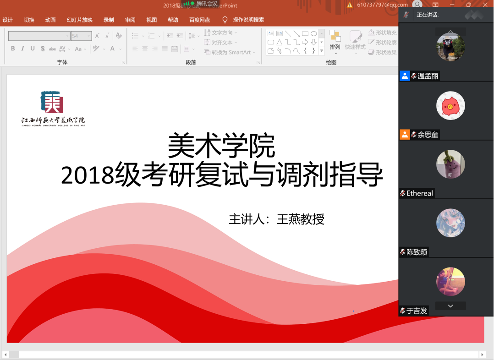Center-align the paragraph text
Image resolution: width=494 pixels, height=360 pixels.
pos(145,49)
